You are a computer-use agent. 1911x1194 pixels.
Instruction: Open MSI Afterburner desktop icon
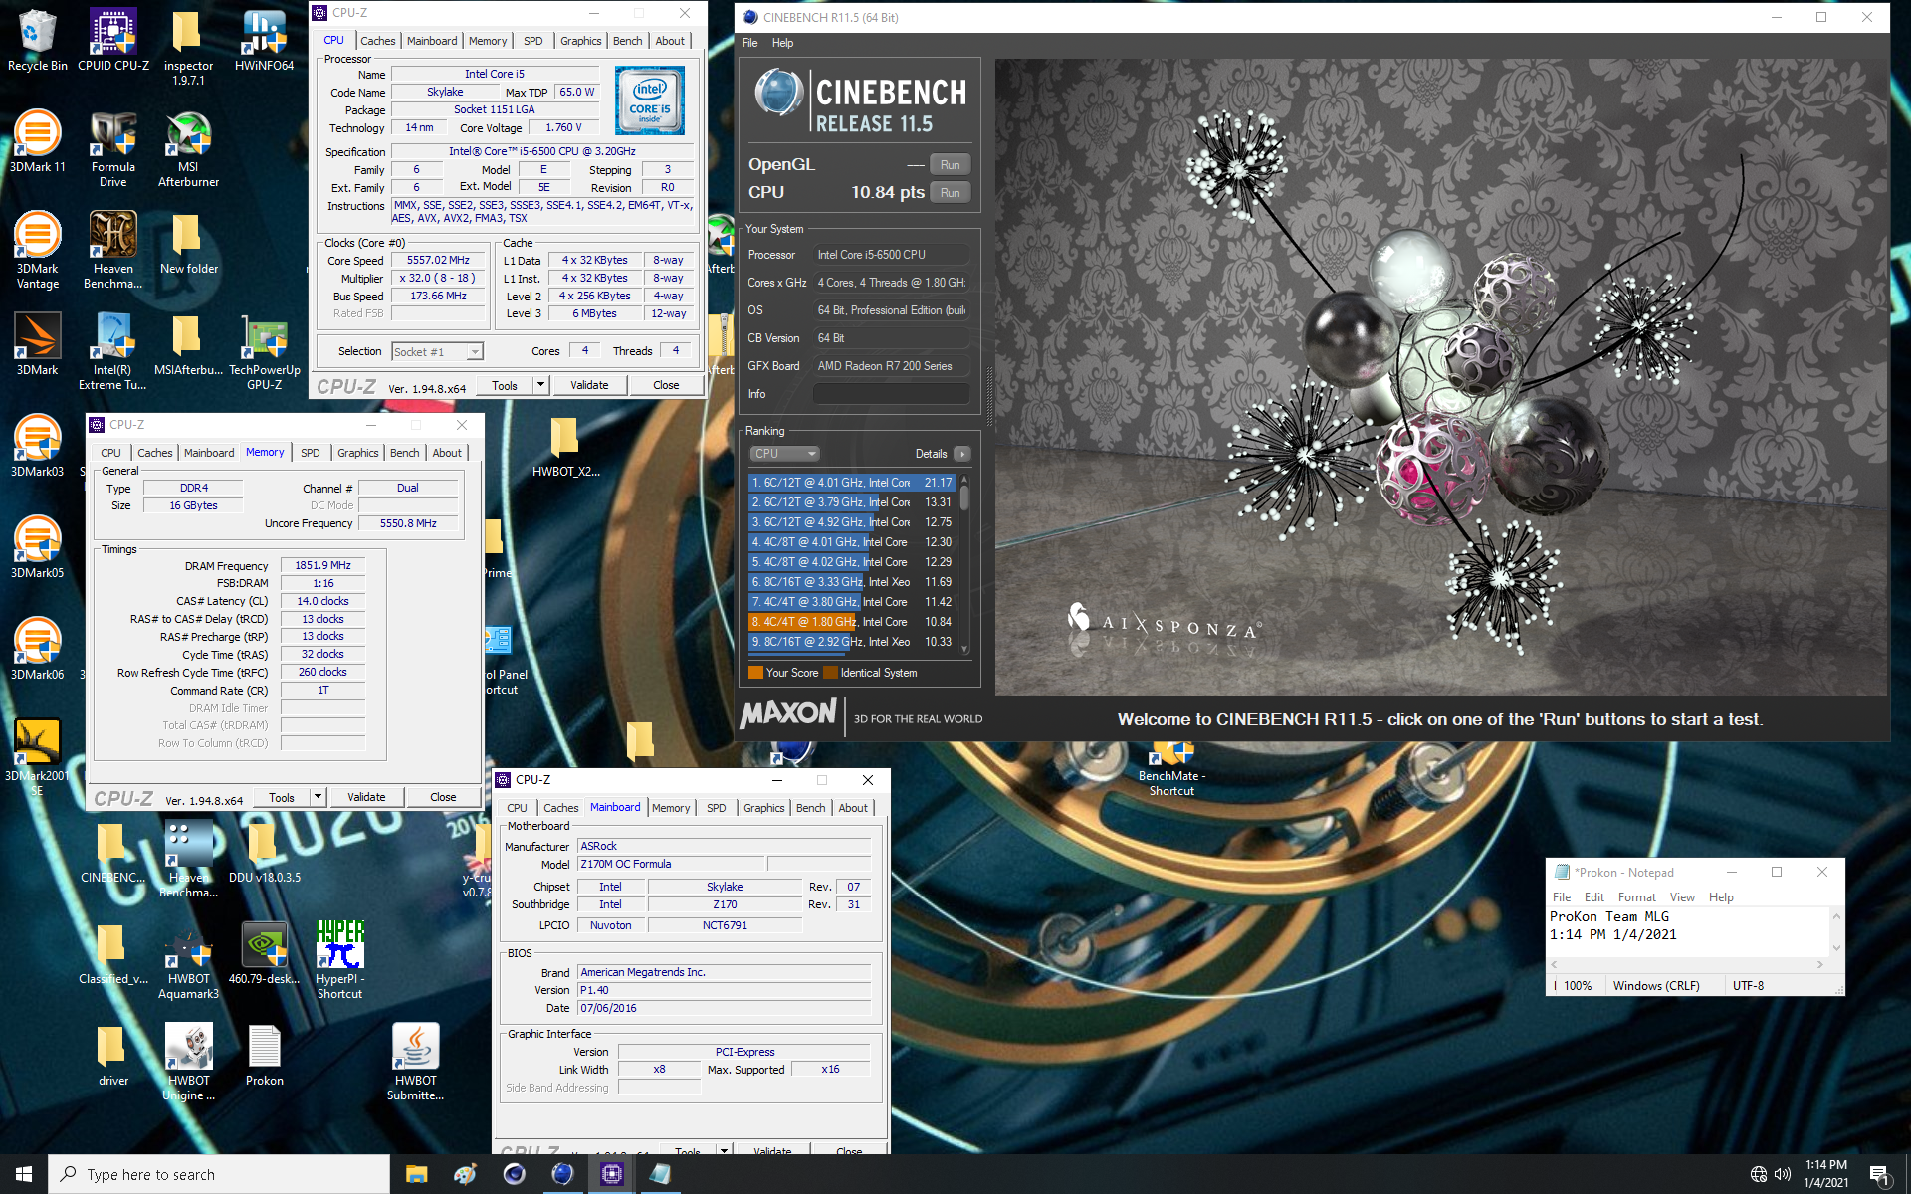point(188,149)
